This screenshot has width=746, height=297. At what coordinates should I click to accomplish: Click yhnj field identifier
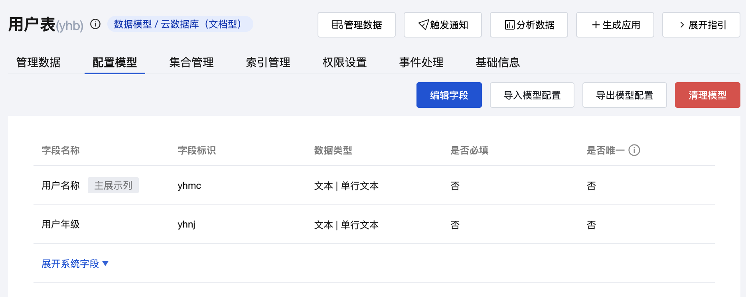point(187,225)
